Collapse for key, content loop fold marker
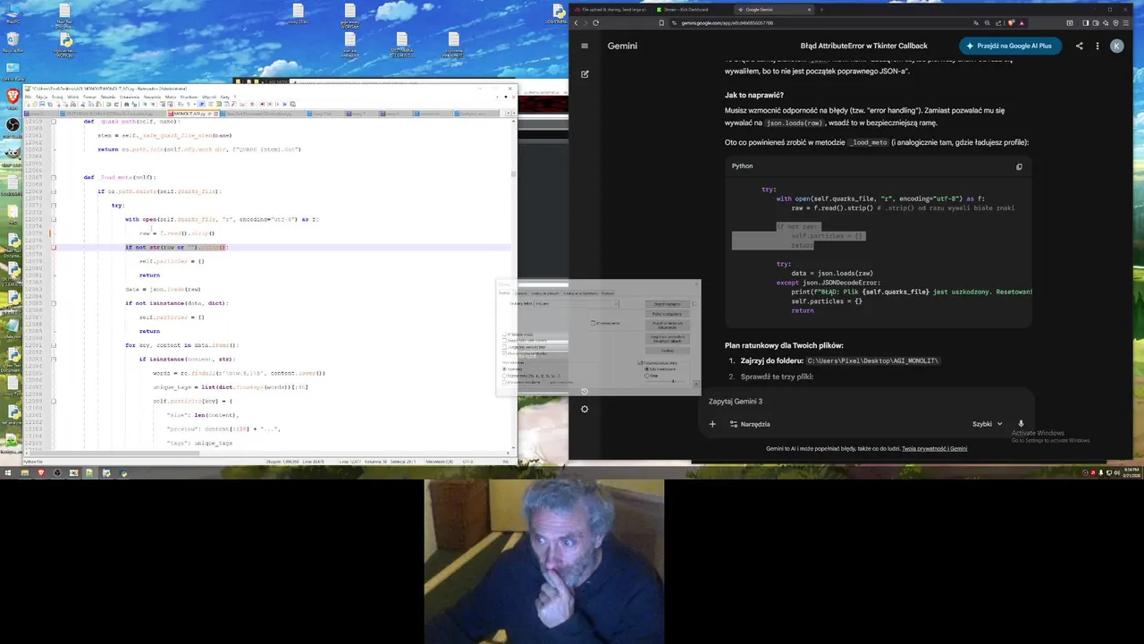 click(53, 345)
